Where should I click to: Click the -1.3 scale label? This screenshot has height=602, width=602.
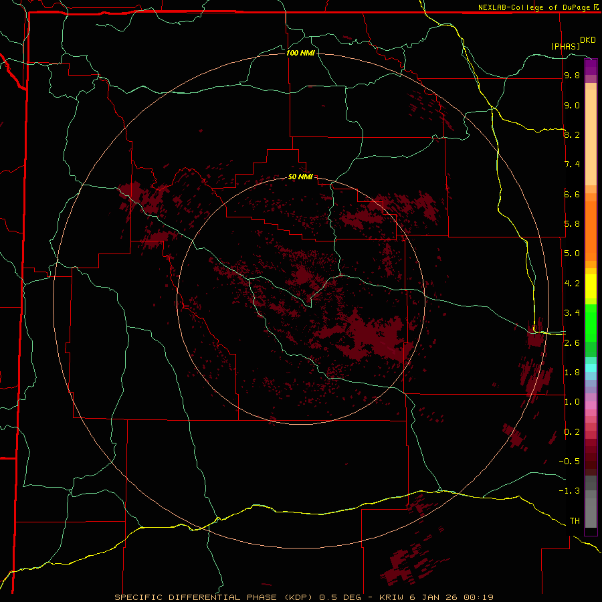pyautogui.click(x=569, y=491)
